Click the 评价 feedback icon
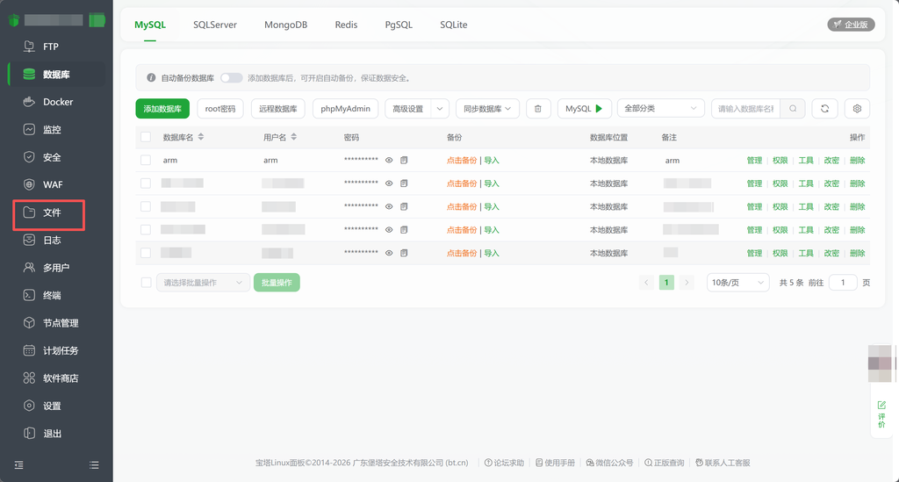This screenshot has width=899, height=482. tap(881, 414)
